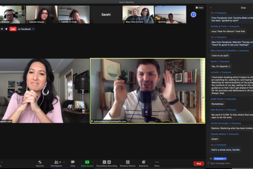The height and width of the screenshot is (169, 253).
Task: Click the 'Amen!' chat message
Action: (x=215, y=139)
